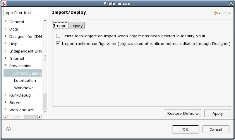Click the horizontal scrollbar thumb in tree
This screenshot has height=140, width=235.
[16, 117]
